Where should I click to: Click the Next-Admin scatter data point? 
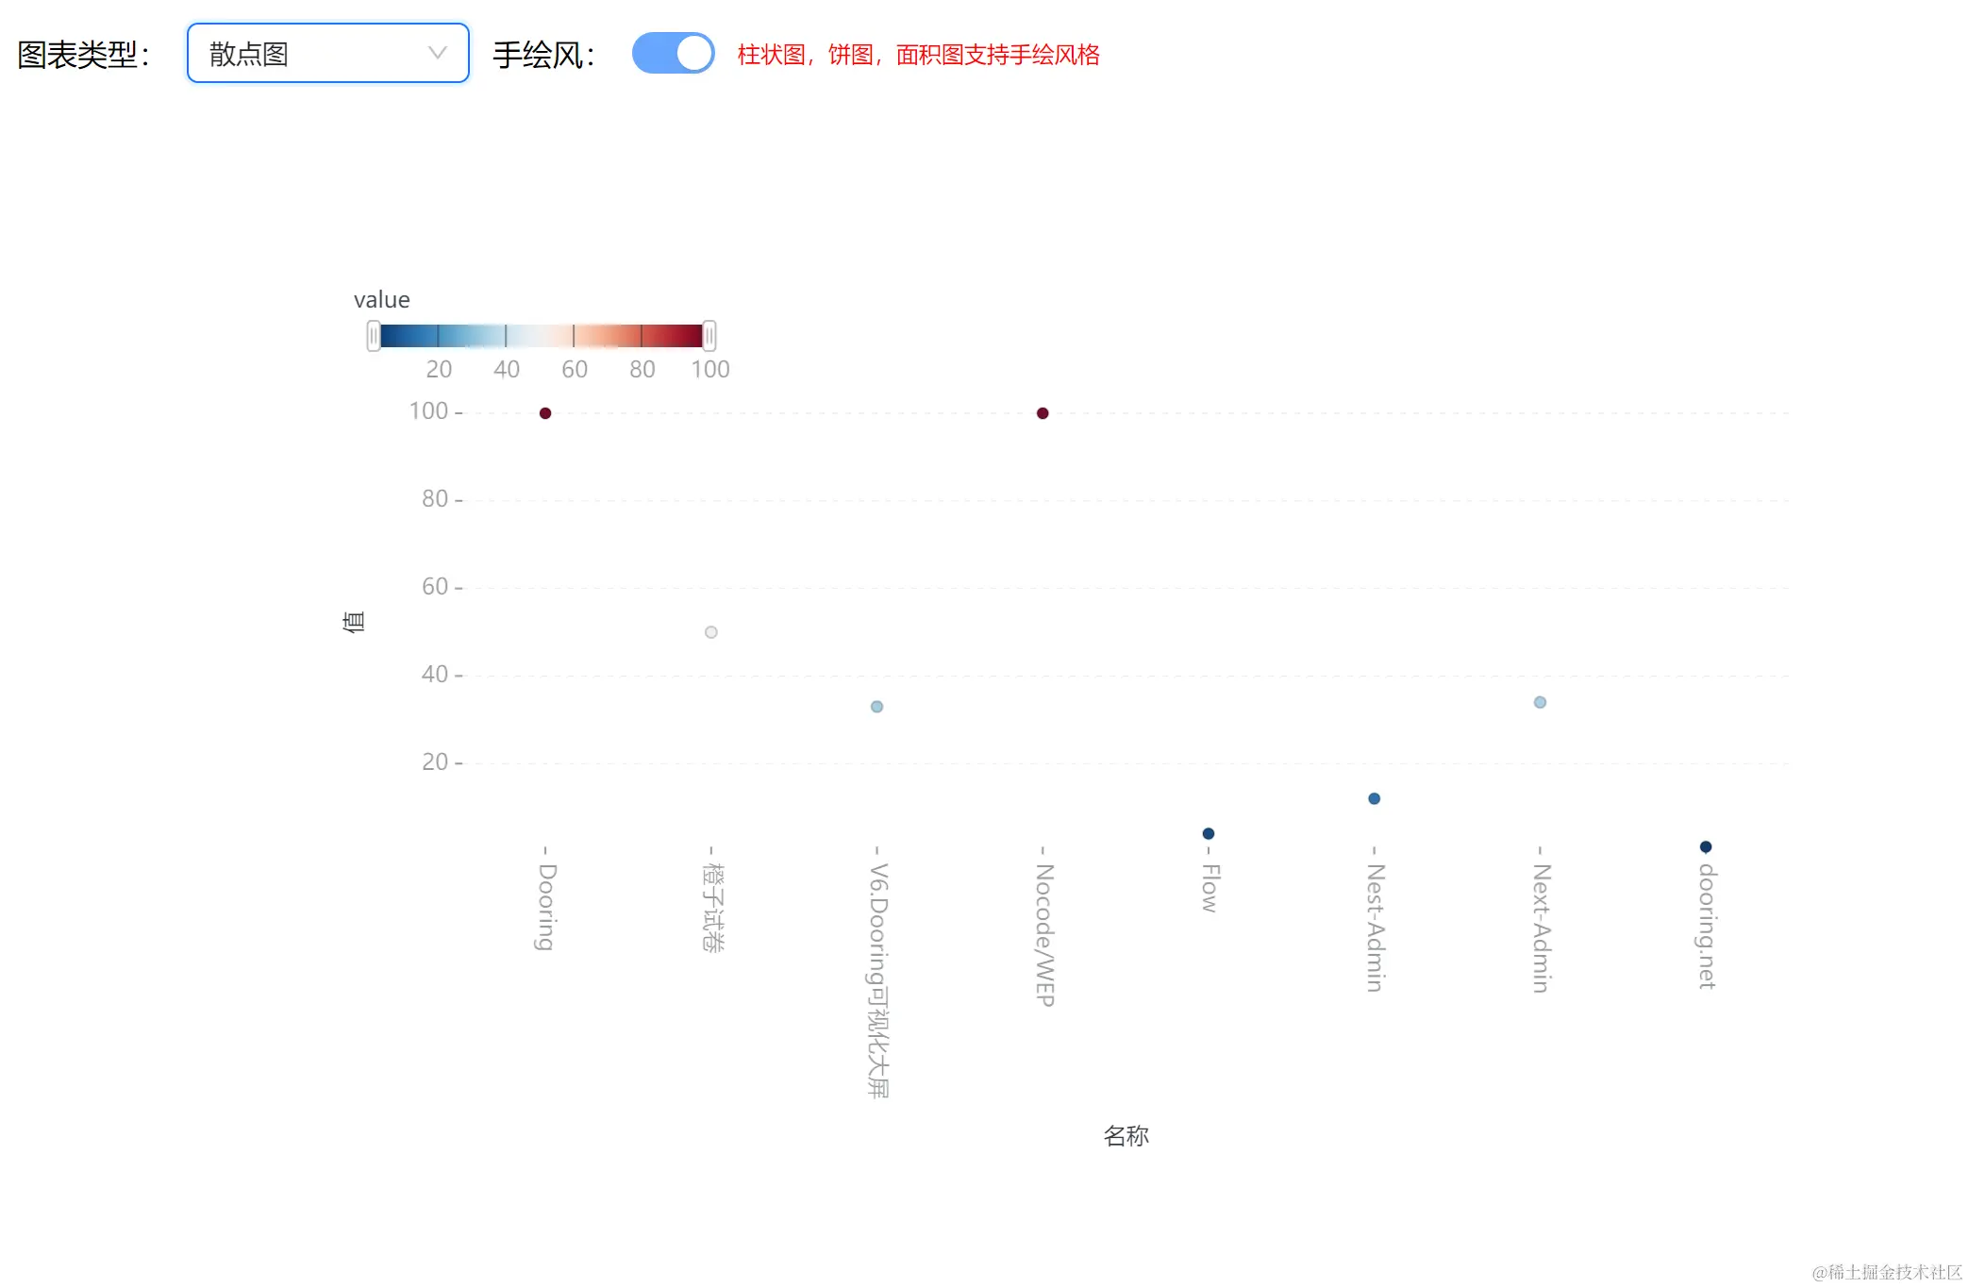[1540, 702]
